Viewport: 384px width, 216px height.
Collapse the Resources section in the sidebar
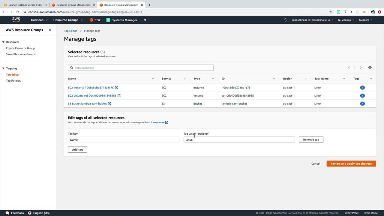click(x=3, y=42)
